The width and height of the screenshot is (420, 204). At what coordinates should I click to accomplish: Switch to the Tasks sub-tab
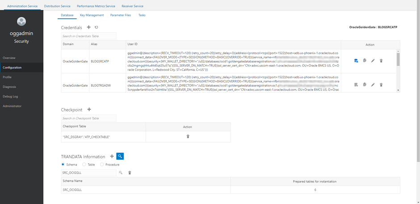pyautogui.click(x=142, y=15)
